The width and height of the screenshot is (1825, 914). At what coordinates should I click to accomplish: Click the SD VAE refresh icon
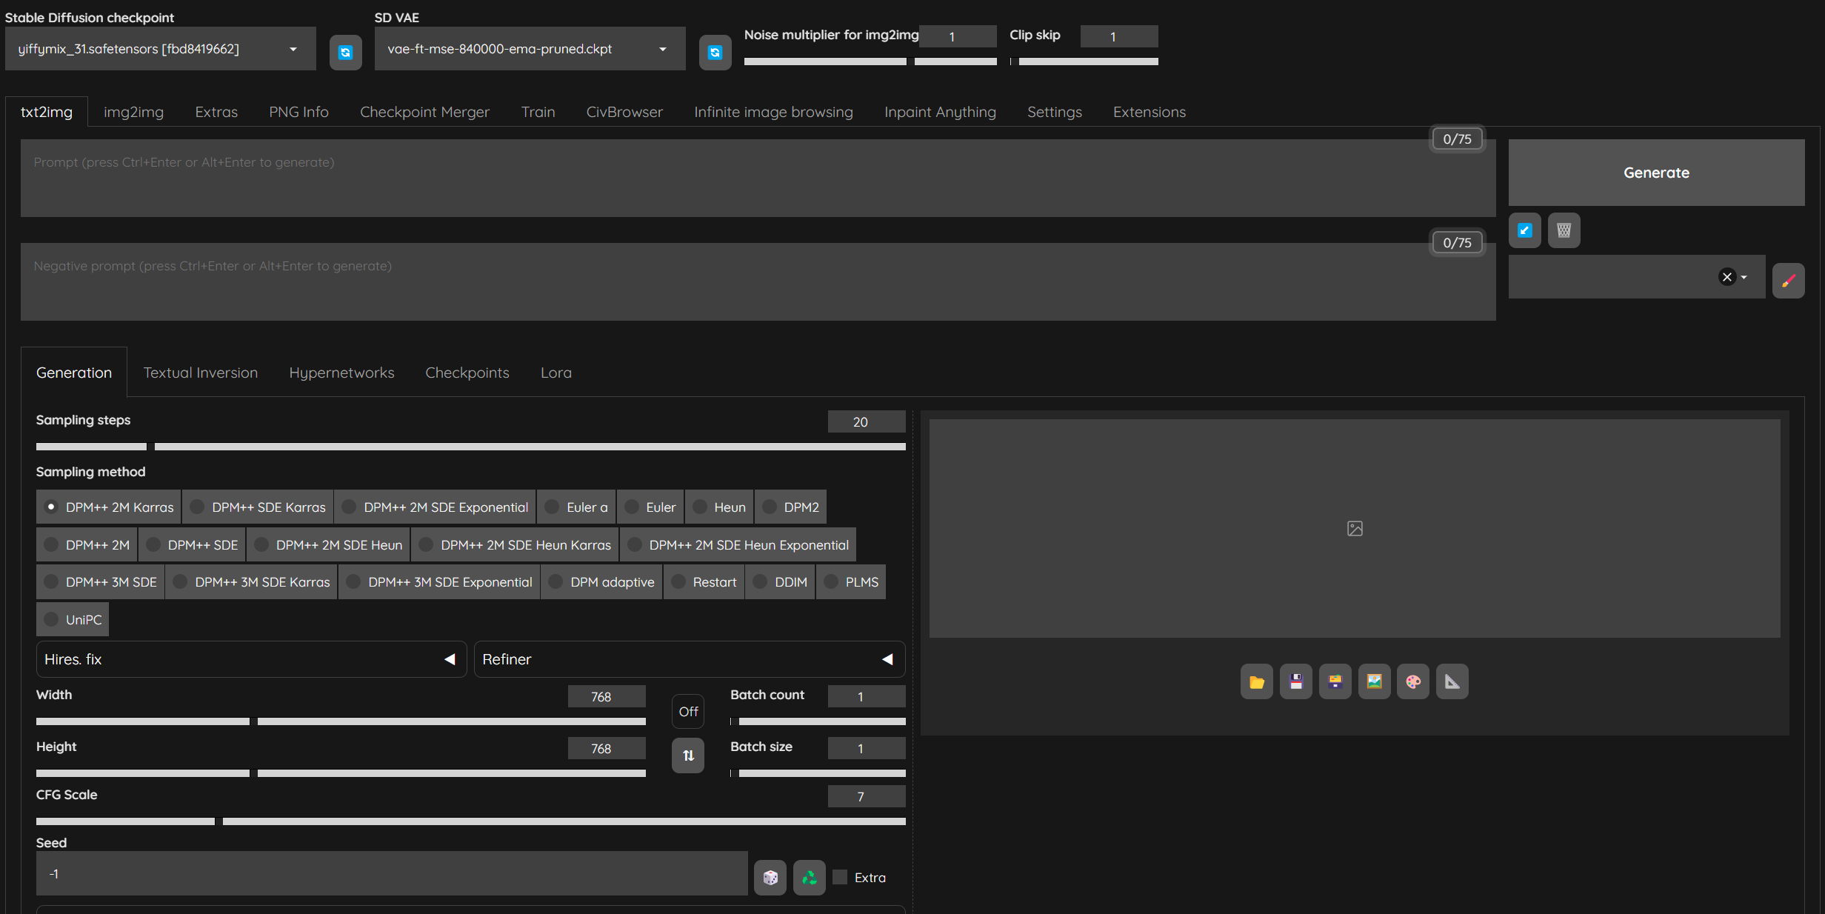click(x=715, y=53)
